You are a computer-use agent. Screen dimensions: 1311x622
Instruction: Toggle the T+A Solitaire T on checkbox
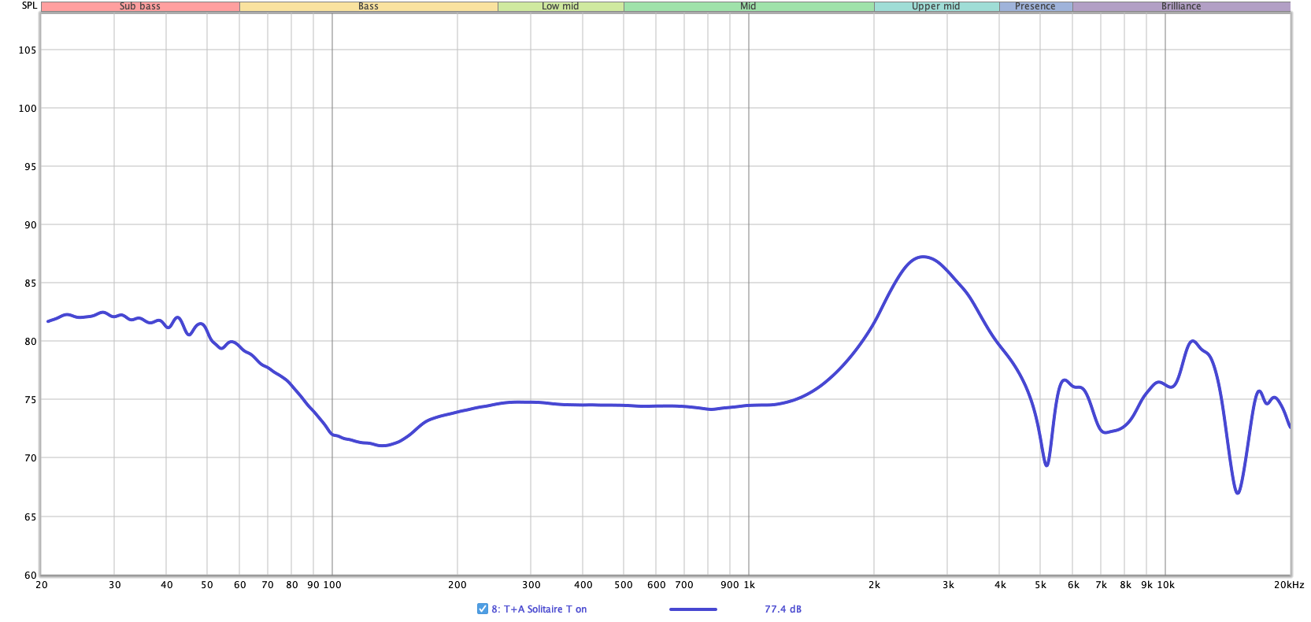pyautogui.click(x=482, y=609)
